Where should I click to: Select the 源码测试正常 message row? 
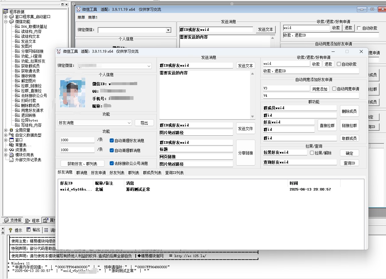pos(211,190)
